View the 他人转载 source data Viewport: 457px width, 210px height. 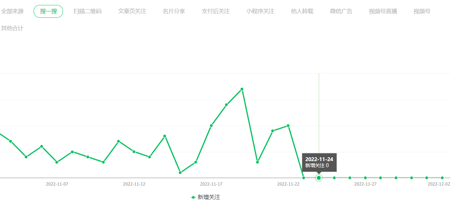(302, 11)
